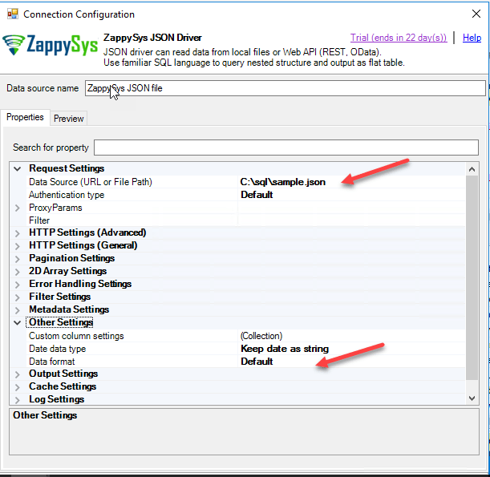Click the C:\sql\sample.json value
Screen dimensions: 490x477
point(283,182)
